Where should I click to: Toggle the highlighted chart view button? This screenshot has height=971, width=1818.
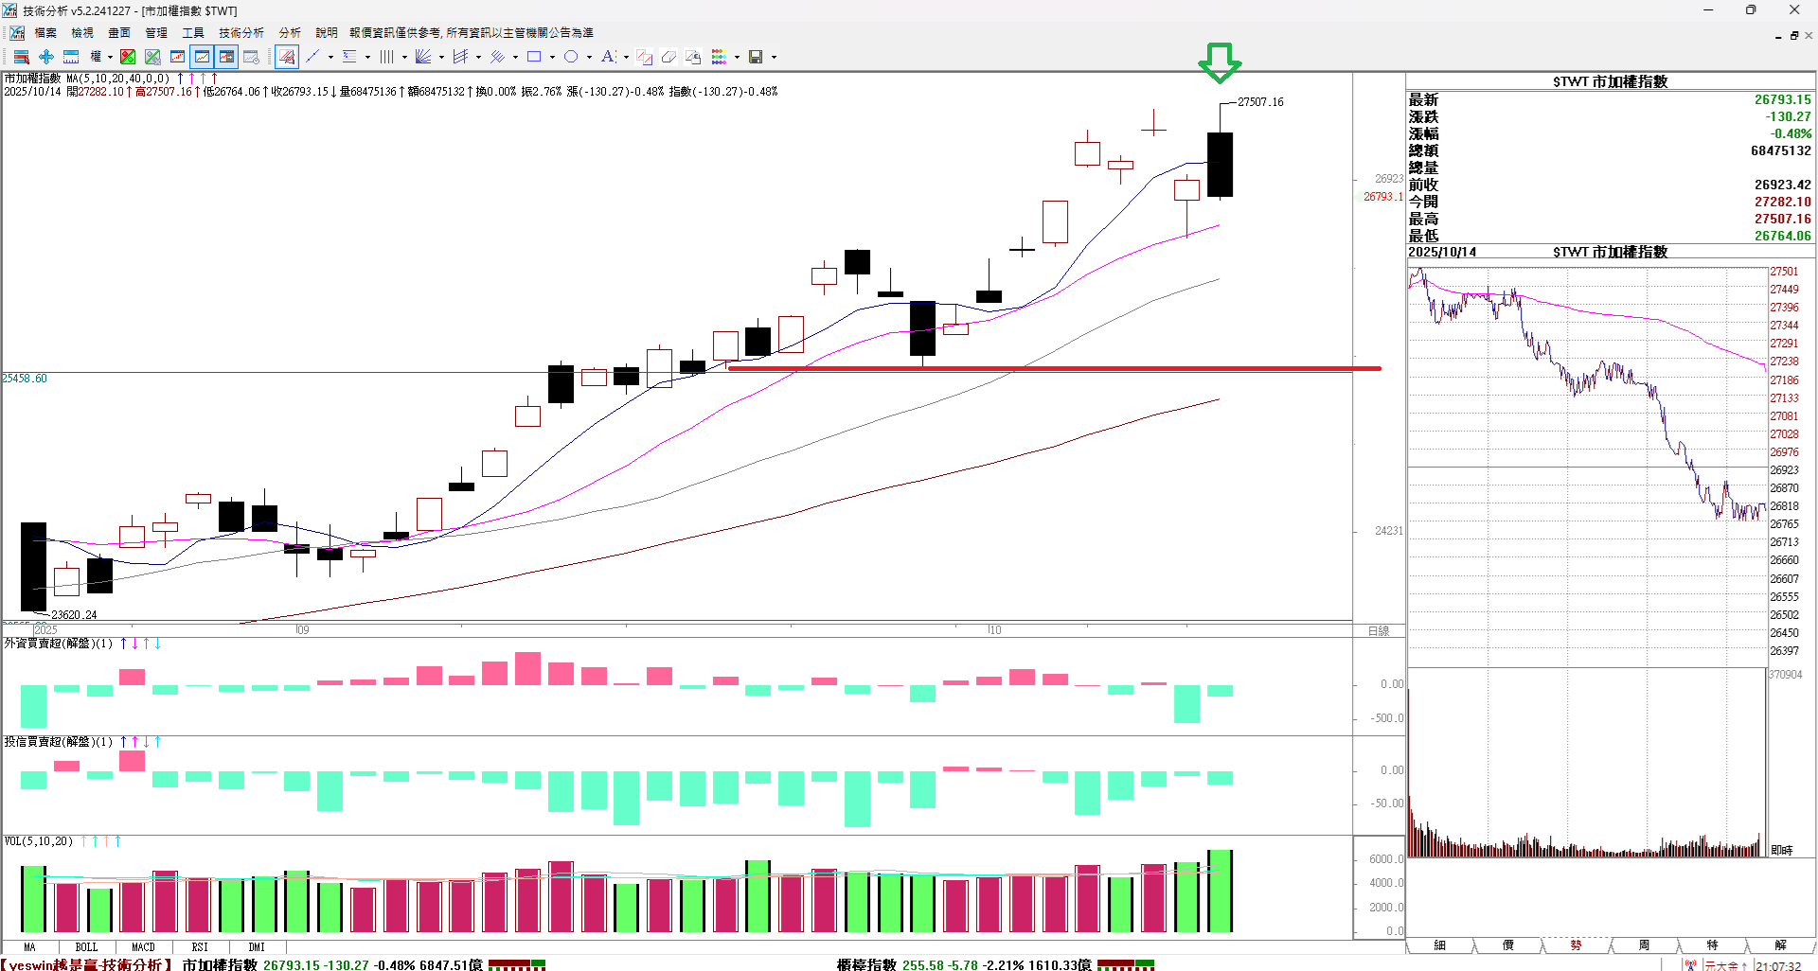[202, 57]
